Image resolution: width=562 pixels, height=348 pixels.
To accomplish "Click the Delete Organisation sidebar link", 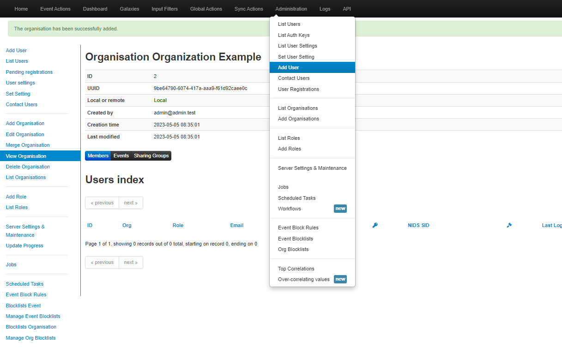I will pyautogui.click(x=28, y=167).
